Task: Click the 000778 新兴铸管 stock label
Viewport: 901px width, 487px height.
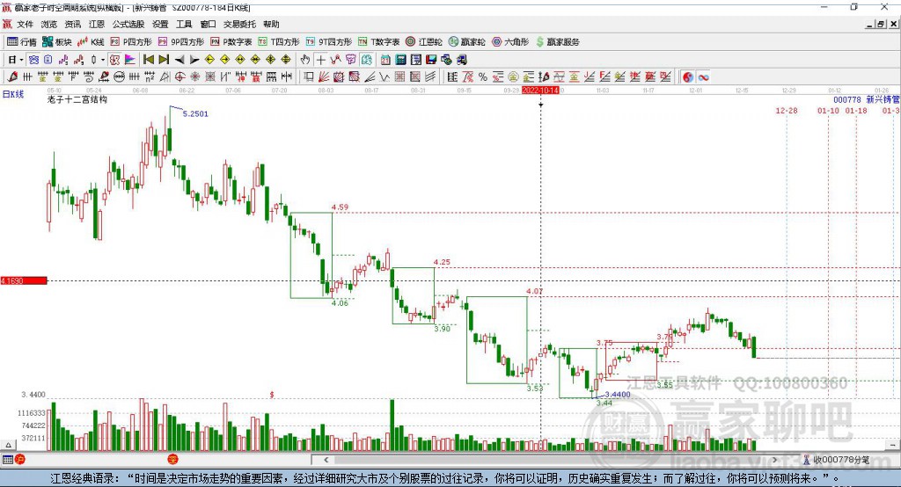Action: [867, 100]
